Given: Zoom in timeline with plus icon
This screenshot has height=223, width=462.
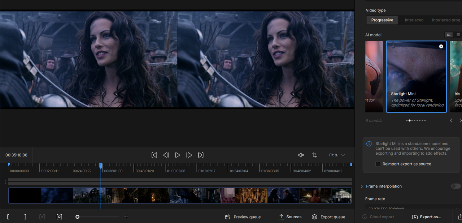Looking at the screenshot, I should tap(126, 217).
